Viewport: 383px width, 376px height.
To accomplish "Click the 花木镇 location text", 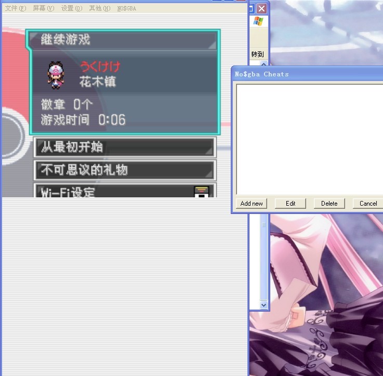I will tap(98, 82).
